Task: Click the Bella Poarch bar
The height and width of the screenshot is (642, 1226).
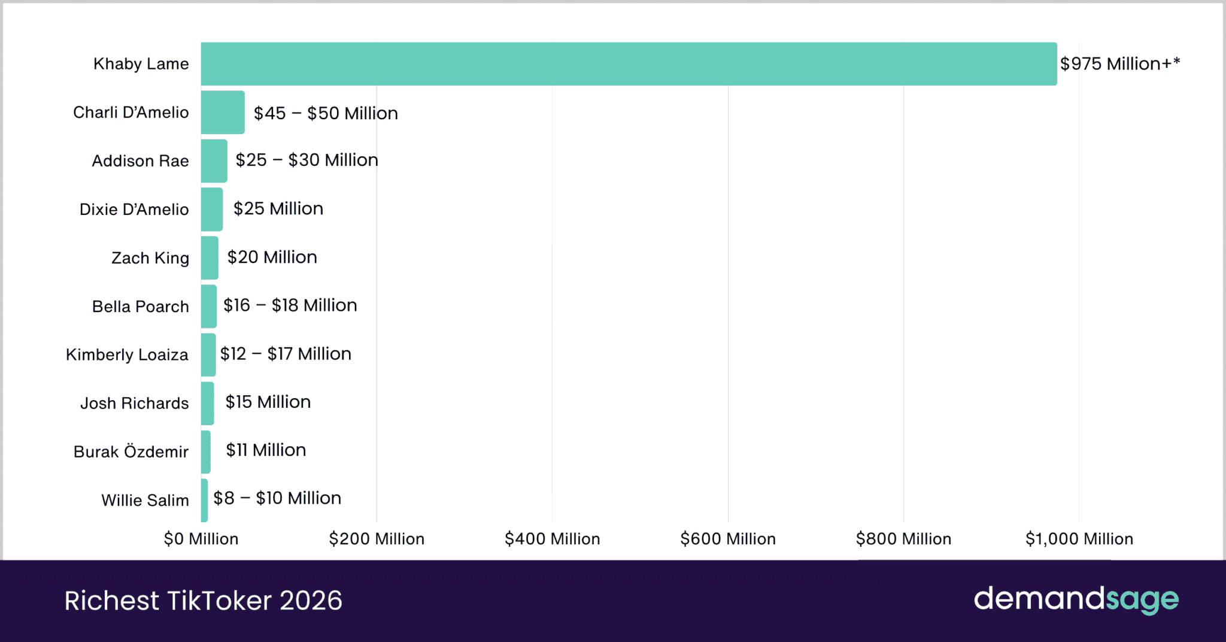Action: (x=209, y=307)
